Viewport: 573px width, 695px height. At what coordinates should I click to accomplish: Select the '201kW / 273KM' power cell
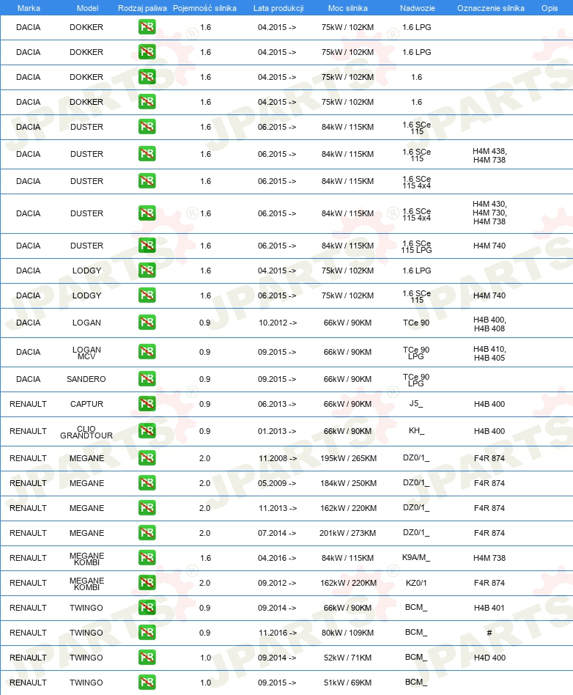[x=347, y=533]
